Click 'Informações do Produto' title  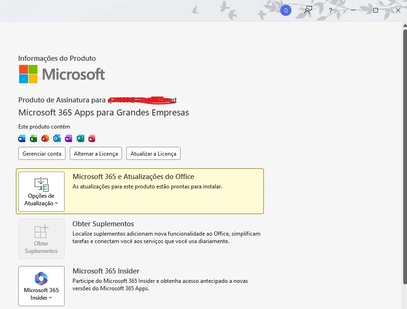click(x=57, y=58)
